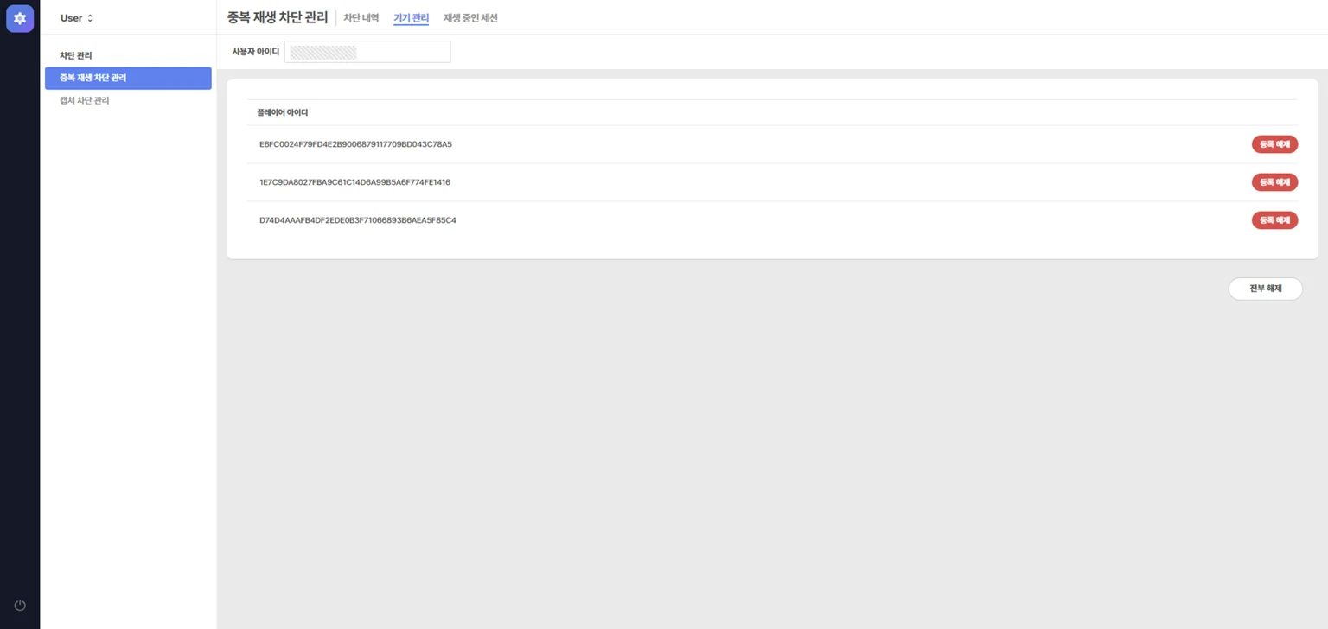The image size is (1328, 629).
Task: Focus the 사용자 아이디 input field
Action: (x=367, y=52)
